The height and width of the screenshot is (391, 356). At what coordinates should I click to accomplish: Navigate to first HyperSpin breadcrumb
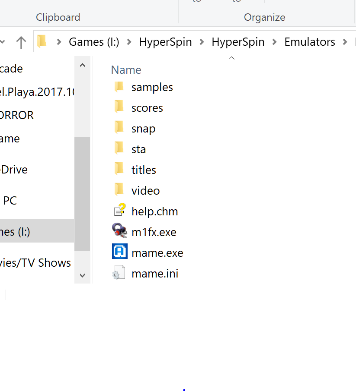point(166,42)
